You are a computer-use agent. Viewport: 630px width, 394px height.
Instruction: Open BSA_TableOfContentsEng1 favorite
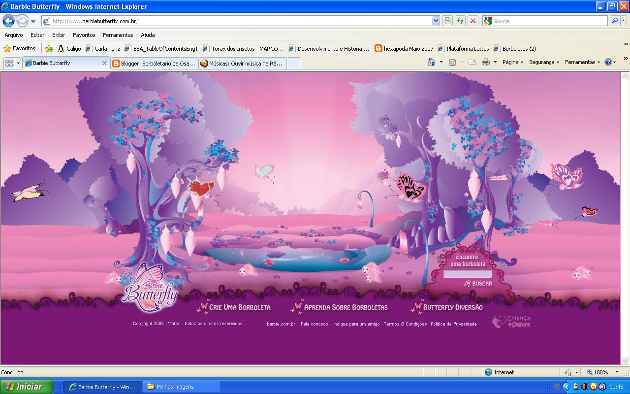pos(161,49)
